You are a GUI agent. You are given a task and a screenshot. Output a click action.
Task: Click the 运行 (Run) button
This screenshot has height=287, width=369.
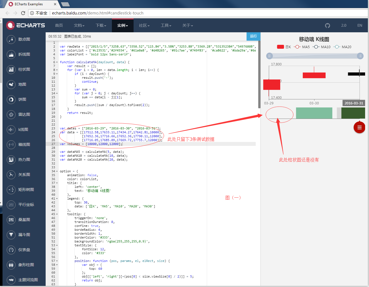click(253, 36)
